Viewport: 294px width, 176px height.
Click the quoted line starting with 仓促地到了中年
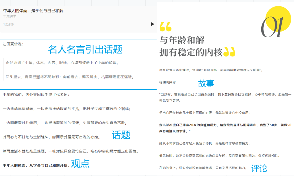62,63
